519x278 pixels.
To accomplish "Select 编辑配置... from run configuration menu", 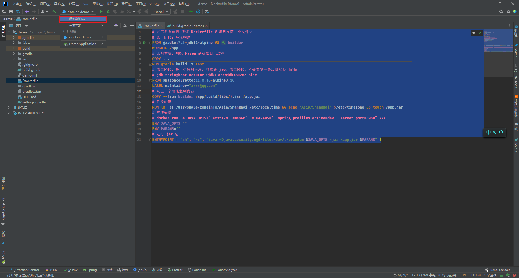I will tap(83, 19).
